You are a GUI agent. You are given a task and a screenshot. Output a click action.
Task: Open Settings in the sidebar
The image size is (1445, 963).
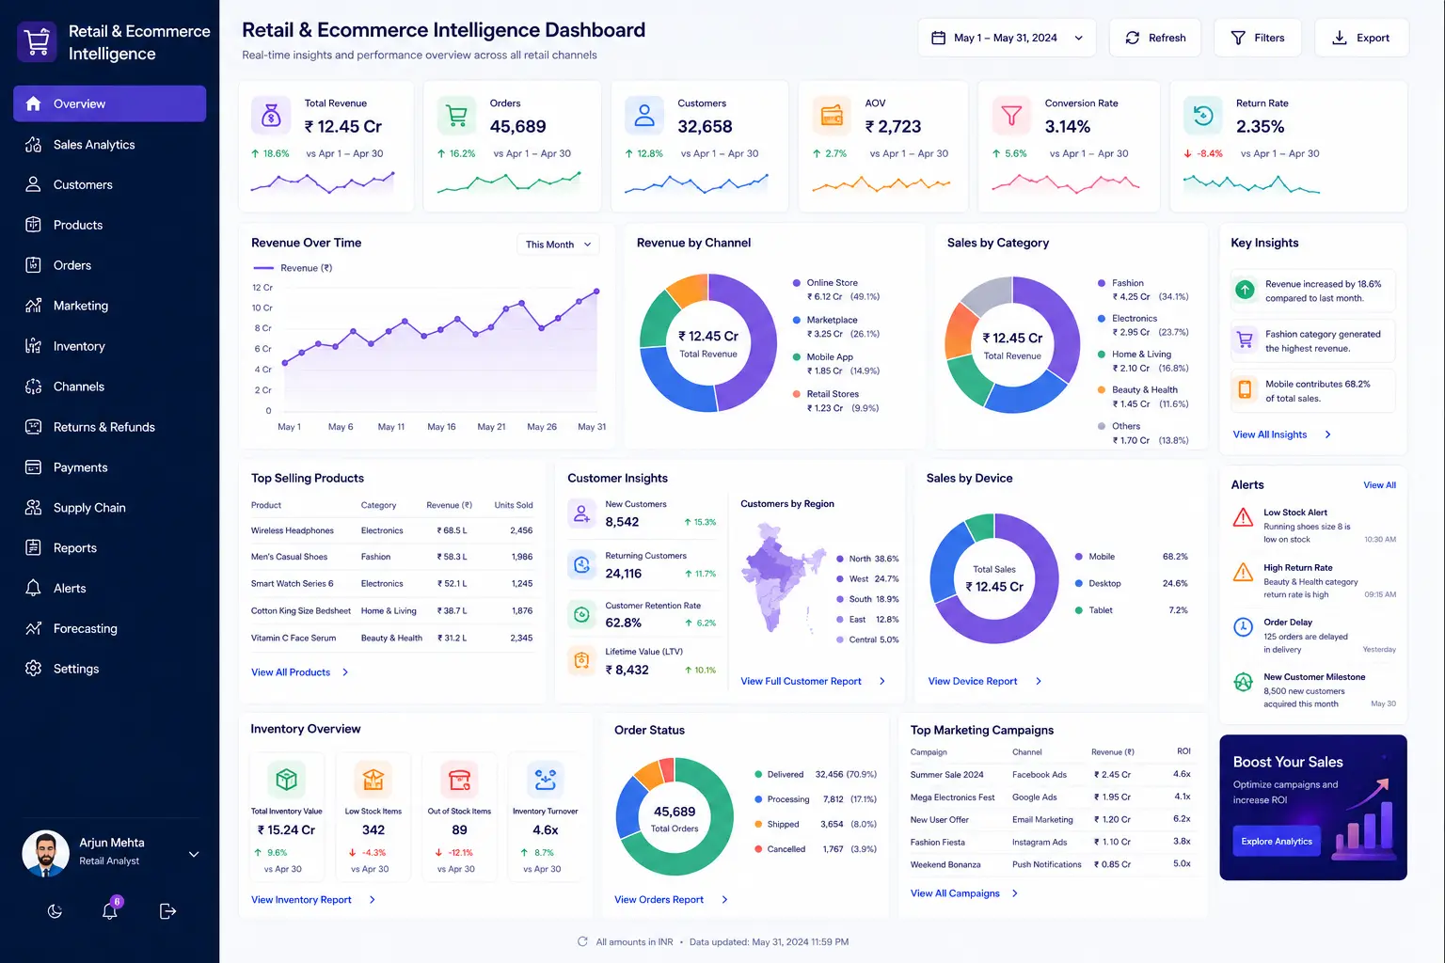tap(109, 669)
